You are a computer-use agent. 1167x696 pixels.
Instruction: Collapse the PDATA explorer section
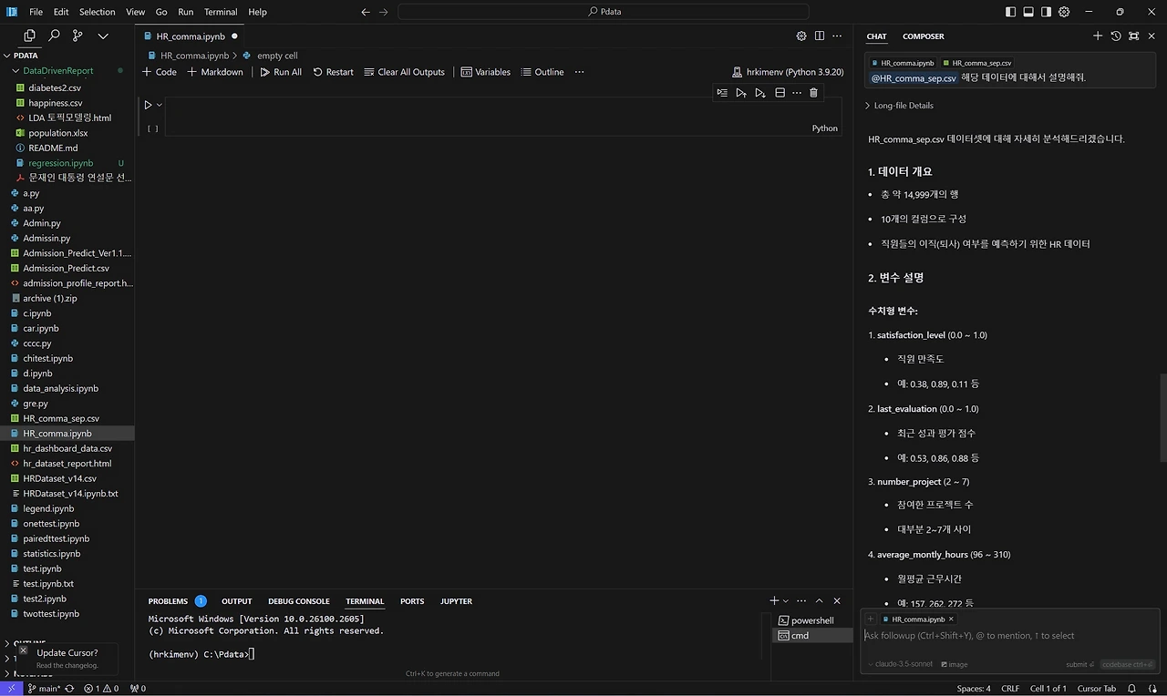(x=67, y=56)
